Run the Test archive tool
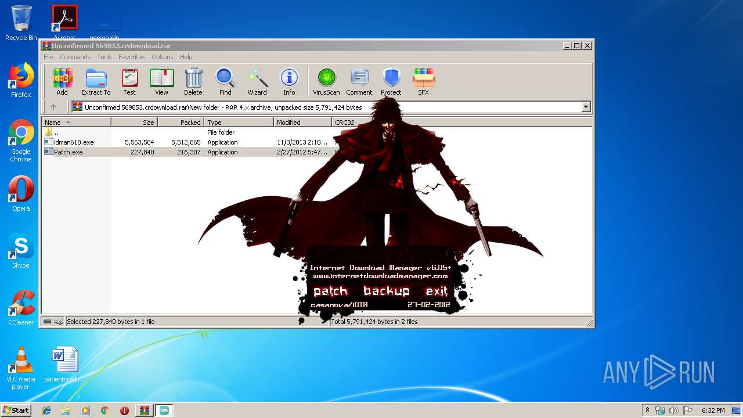The image size is (743, 418). (129, 81)
